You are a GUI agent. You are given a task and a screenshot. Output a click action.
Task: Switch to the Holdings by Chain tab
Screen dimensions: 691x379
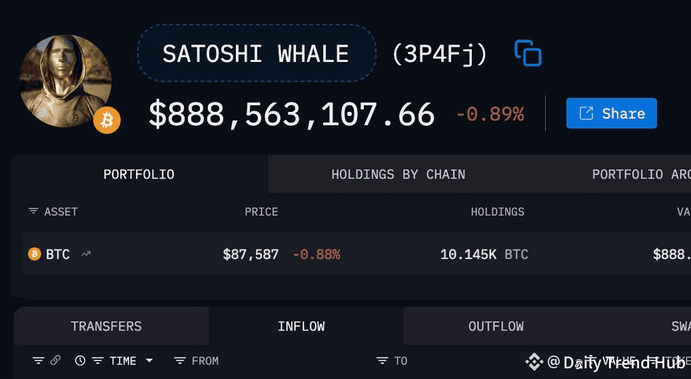point(398,175)
